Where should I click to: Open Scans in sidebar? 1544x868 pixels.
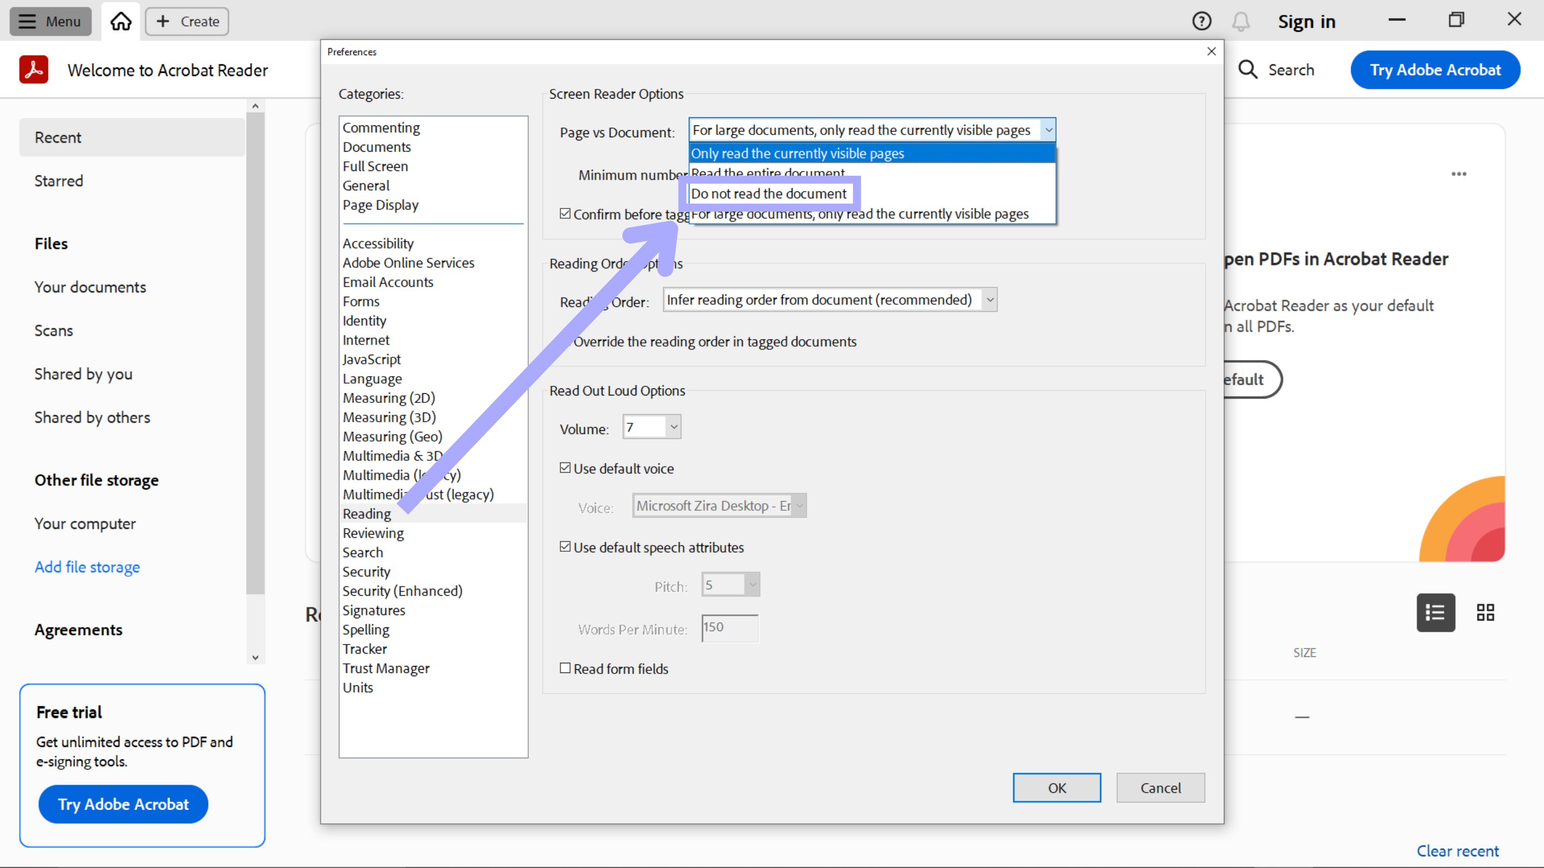coord(54,330)
